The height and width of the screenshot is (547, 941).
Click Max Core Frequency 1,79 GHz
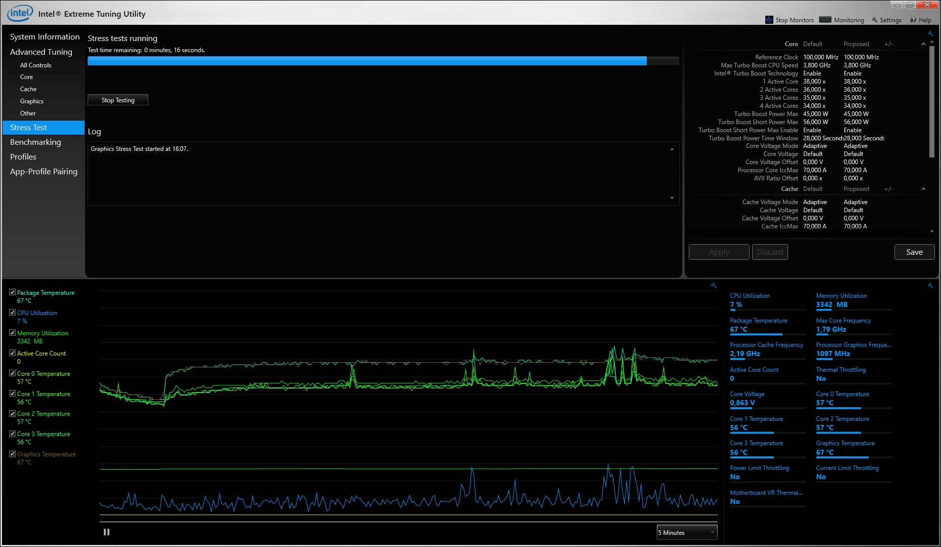coord(831,329)
